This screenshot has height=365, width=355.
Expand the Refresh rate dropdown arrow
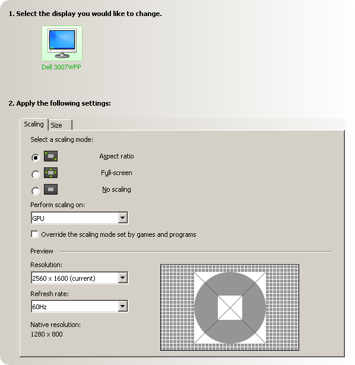pos(122,306)
